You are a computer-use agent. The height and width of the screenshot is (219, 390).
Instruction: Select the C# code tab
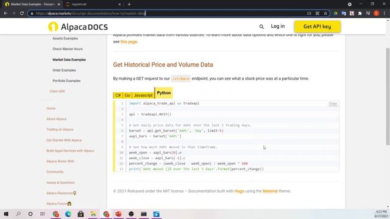(x=118, y=96)
